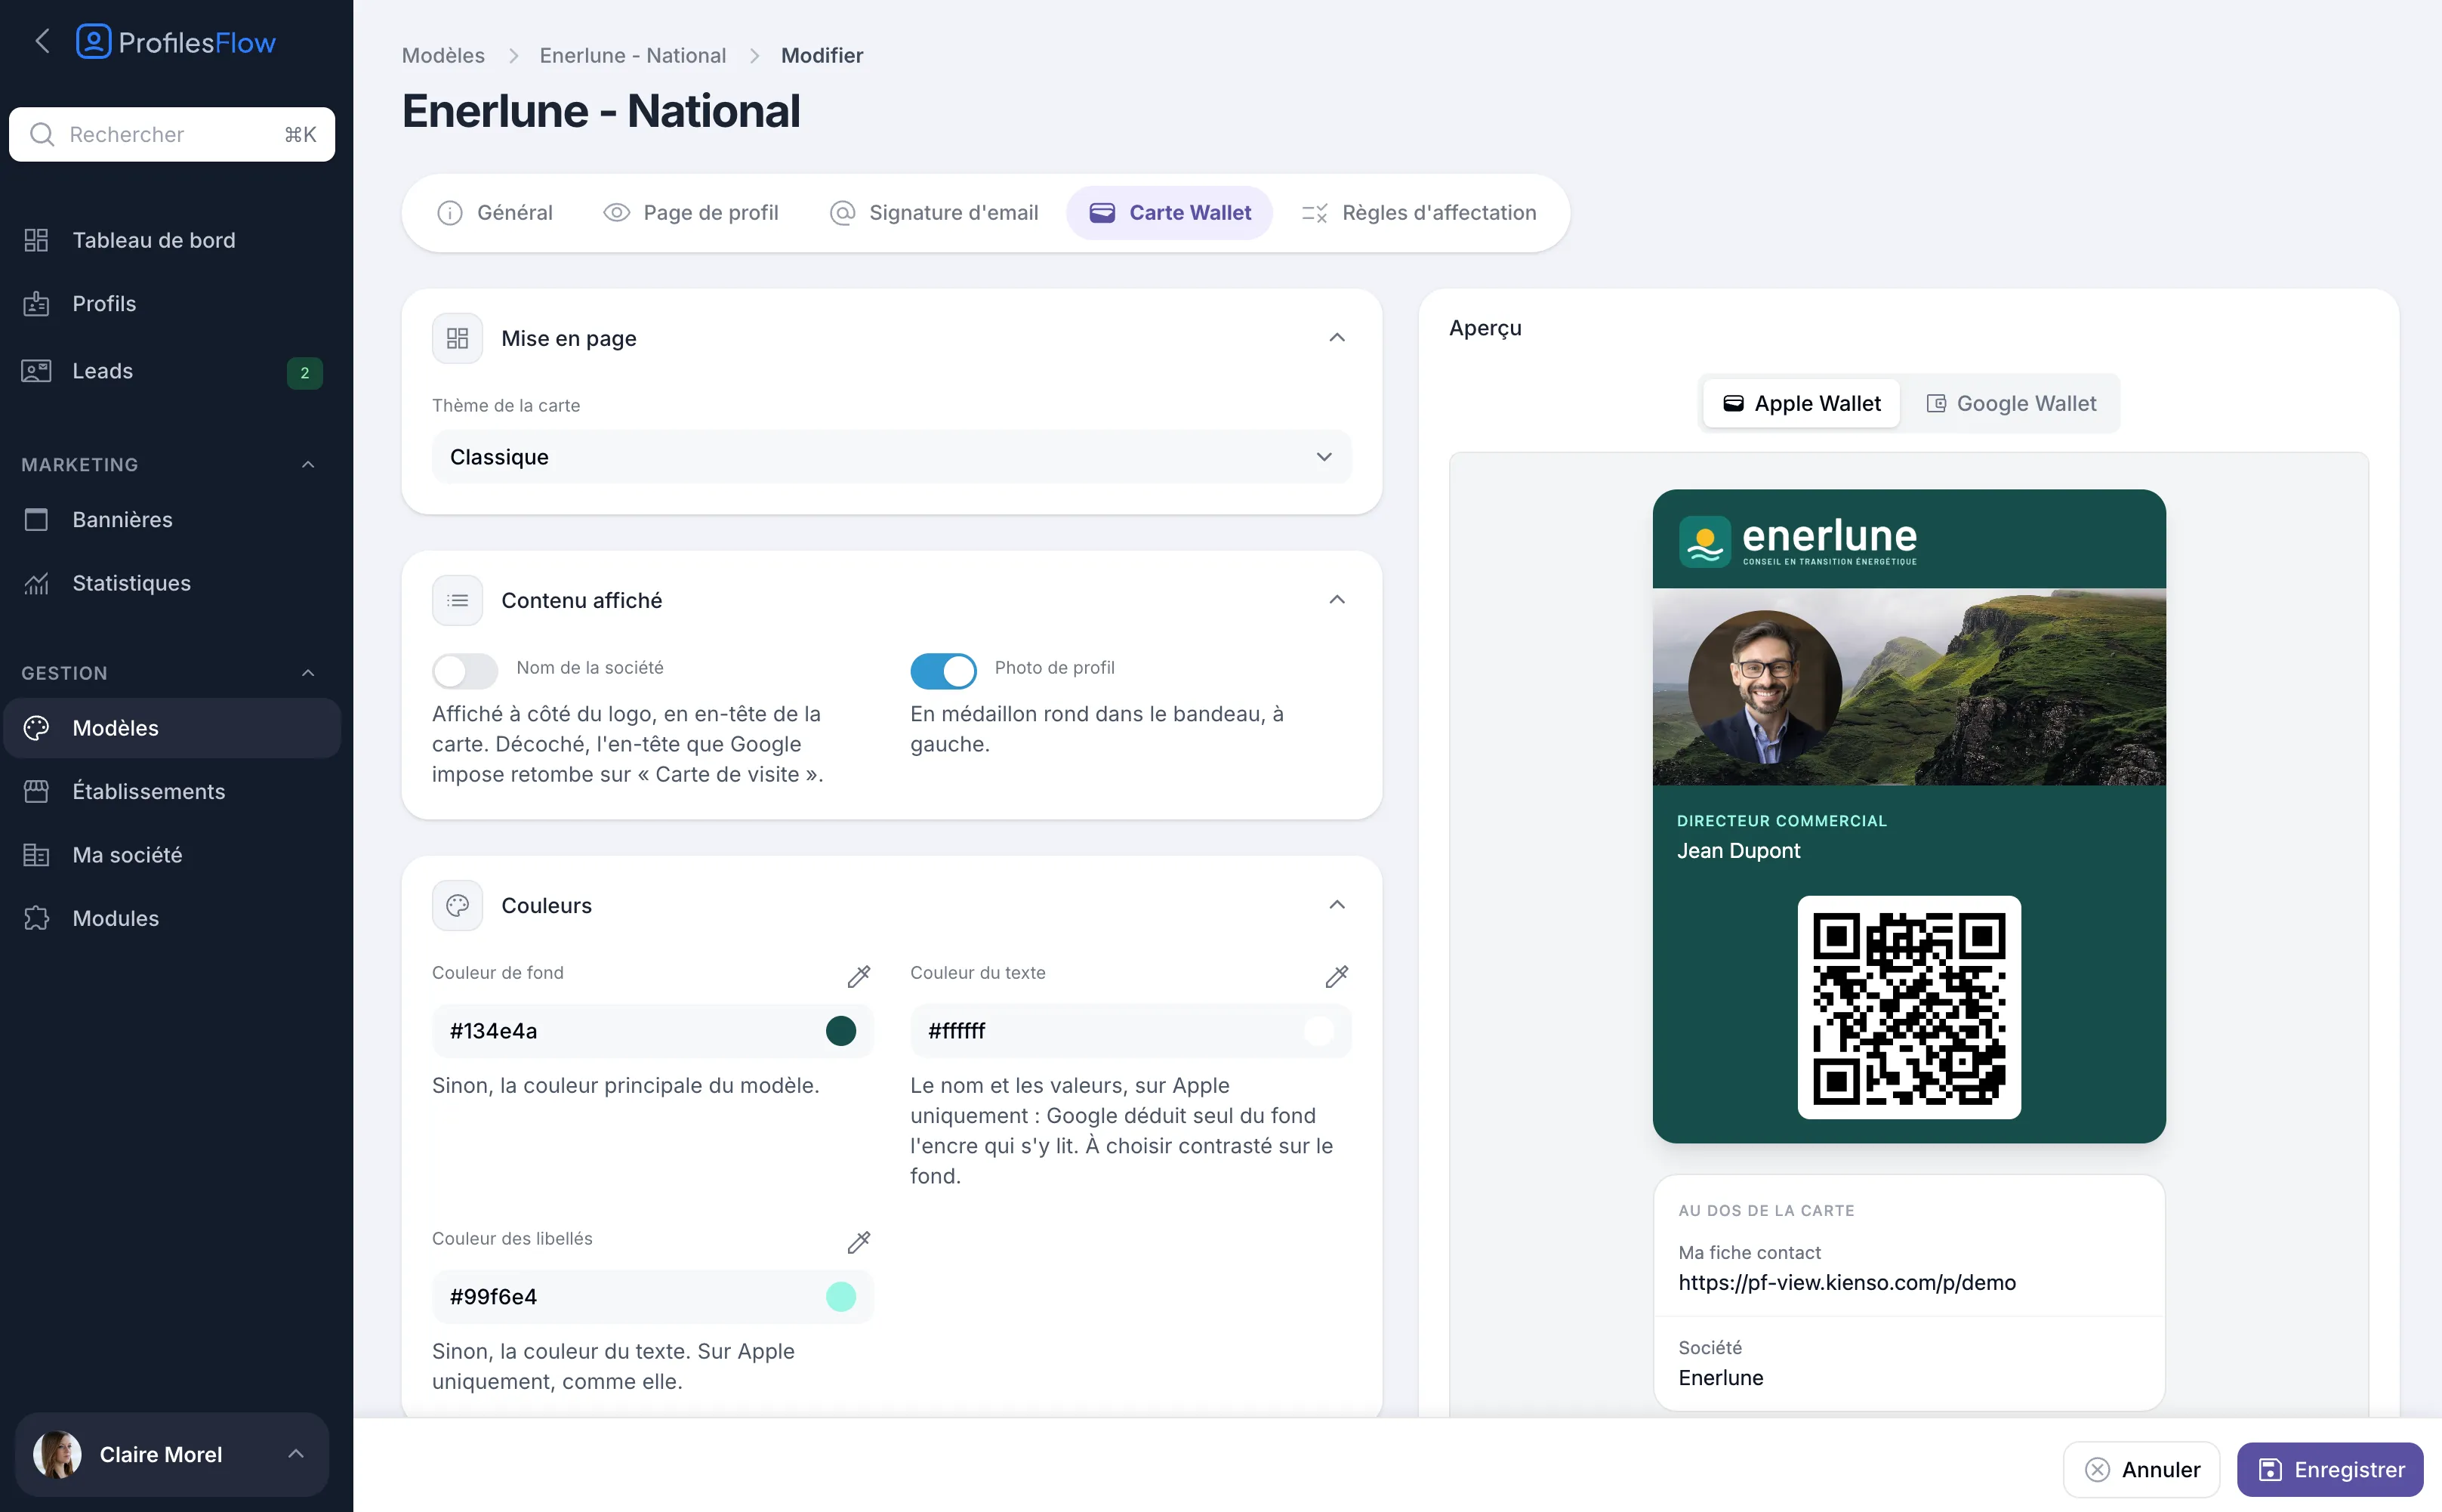Open Statistiques page
This screenshot has width=2442, height=1512.
click(x=172, y=583)
